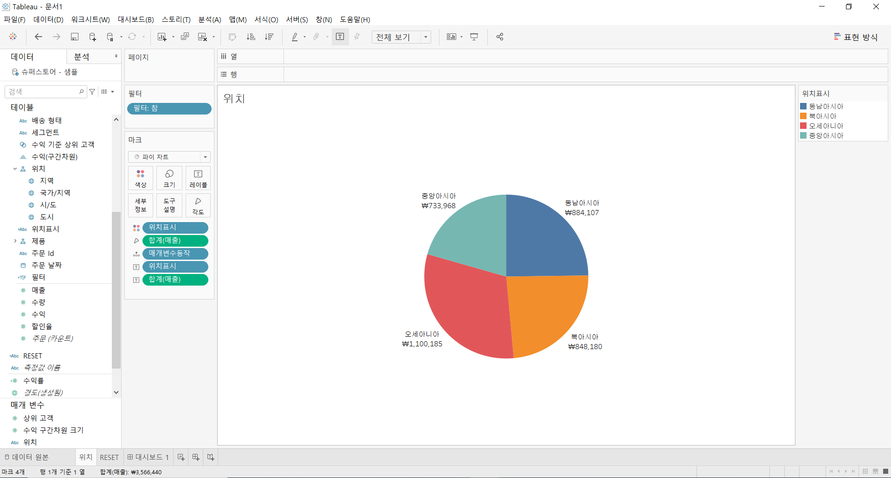Select the 상위 고객 parameter

(x=38, y=418)
